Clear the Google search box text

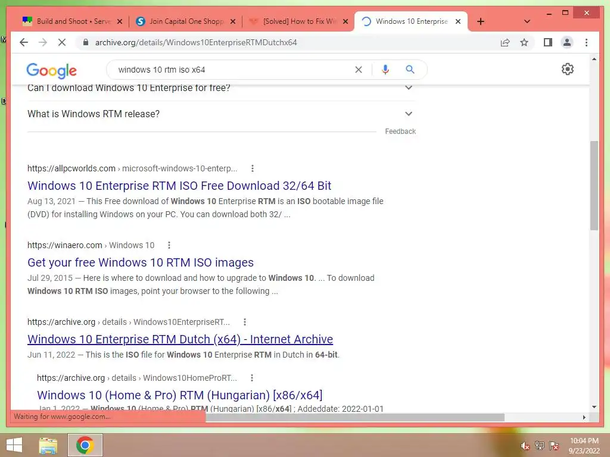coord(358,70)
